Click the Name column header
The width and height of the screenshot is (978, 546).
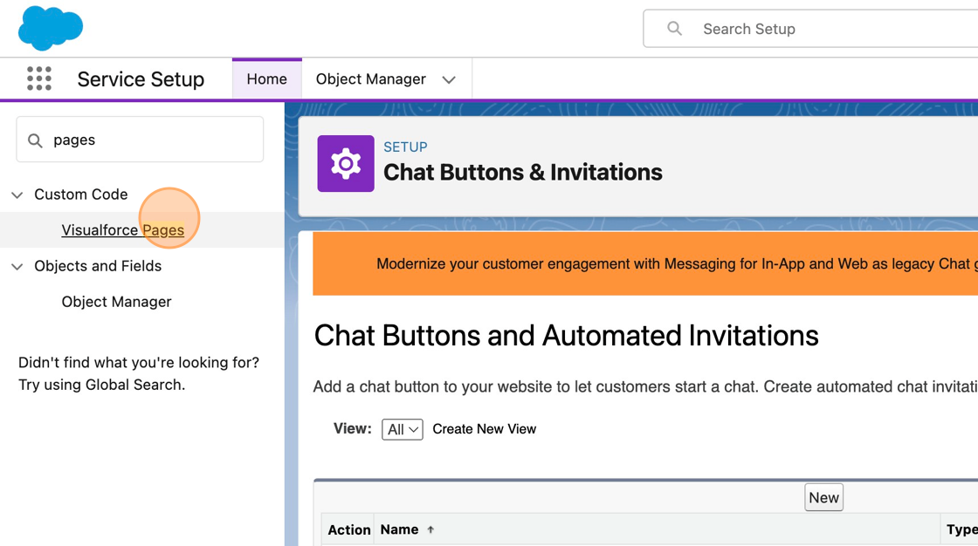pyautogui.click(x=400, y=529)
